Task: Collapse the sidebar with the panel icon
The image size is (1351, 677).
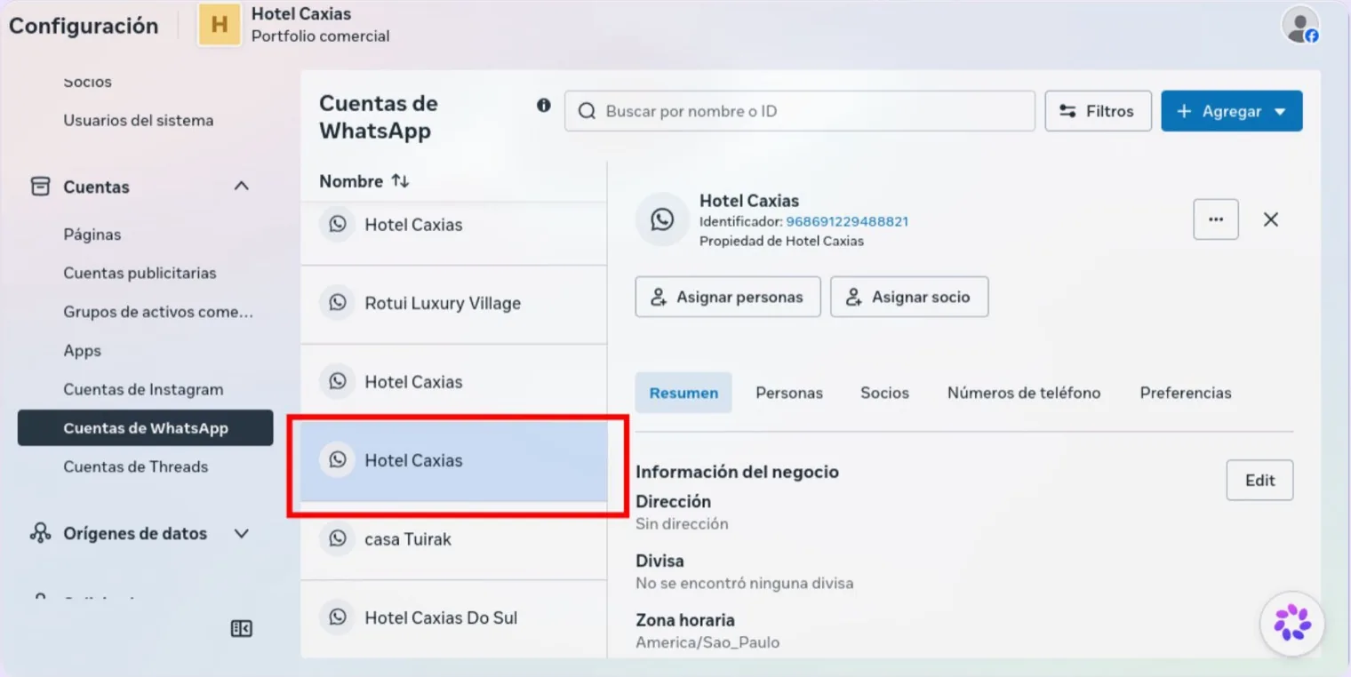Action: click(242, 628)
